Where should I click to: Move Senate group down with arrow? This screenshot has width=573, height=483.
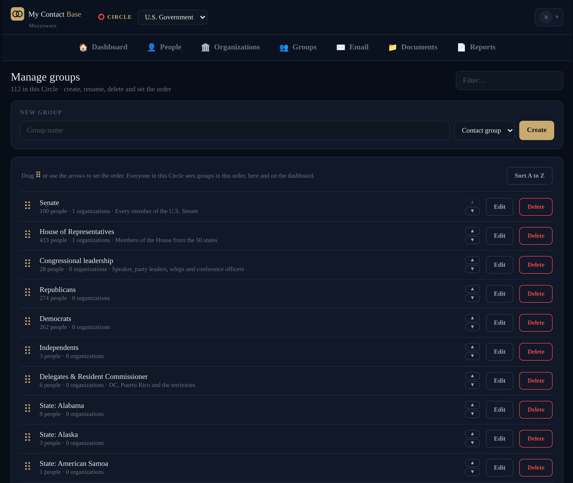(x=472, y=211)
